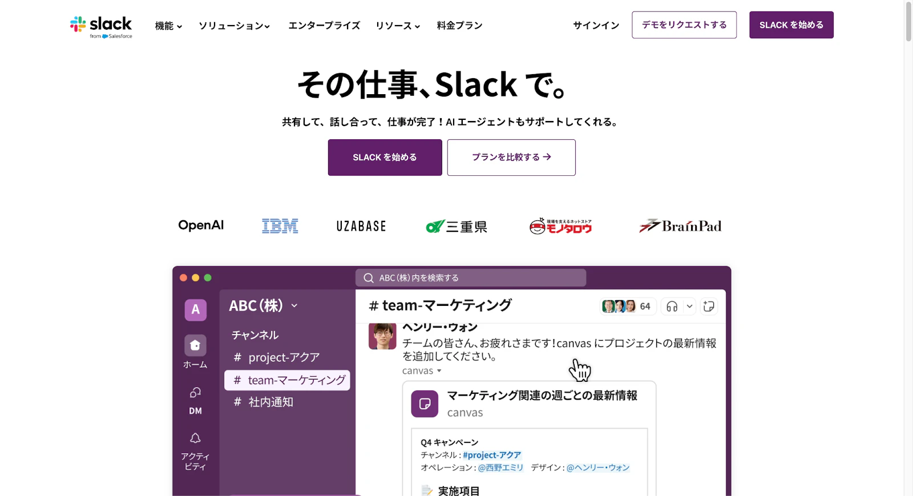Click SLACK を始める button in header

pos(791,25)
